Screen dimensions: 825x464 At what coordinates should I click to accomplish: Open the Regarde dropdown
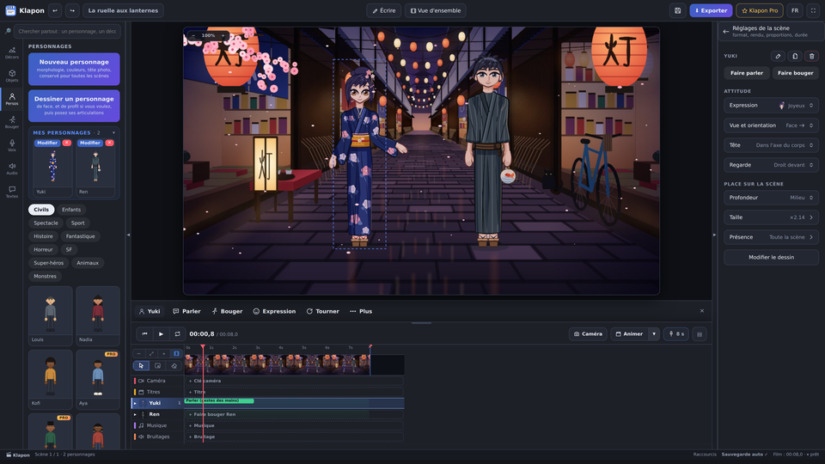click(771, 165)
